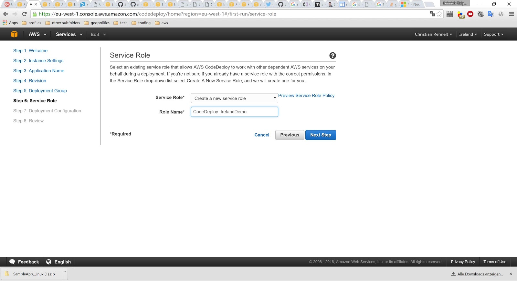This screenshot has height=281, width=517.
Task: Open the ORF TVthek extension icon
Action: tap(450, 14)
